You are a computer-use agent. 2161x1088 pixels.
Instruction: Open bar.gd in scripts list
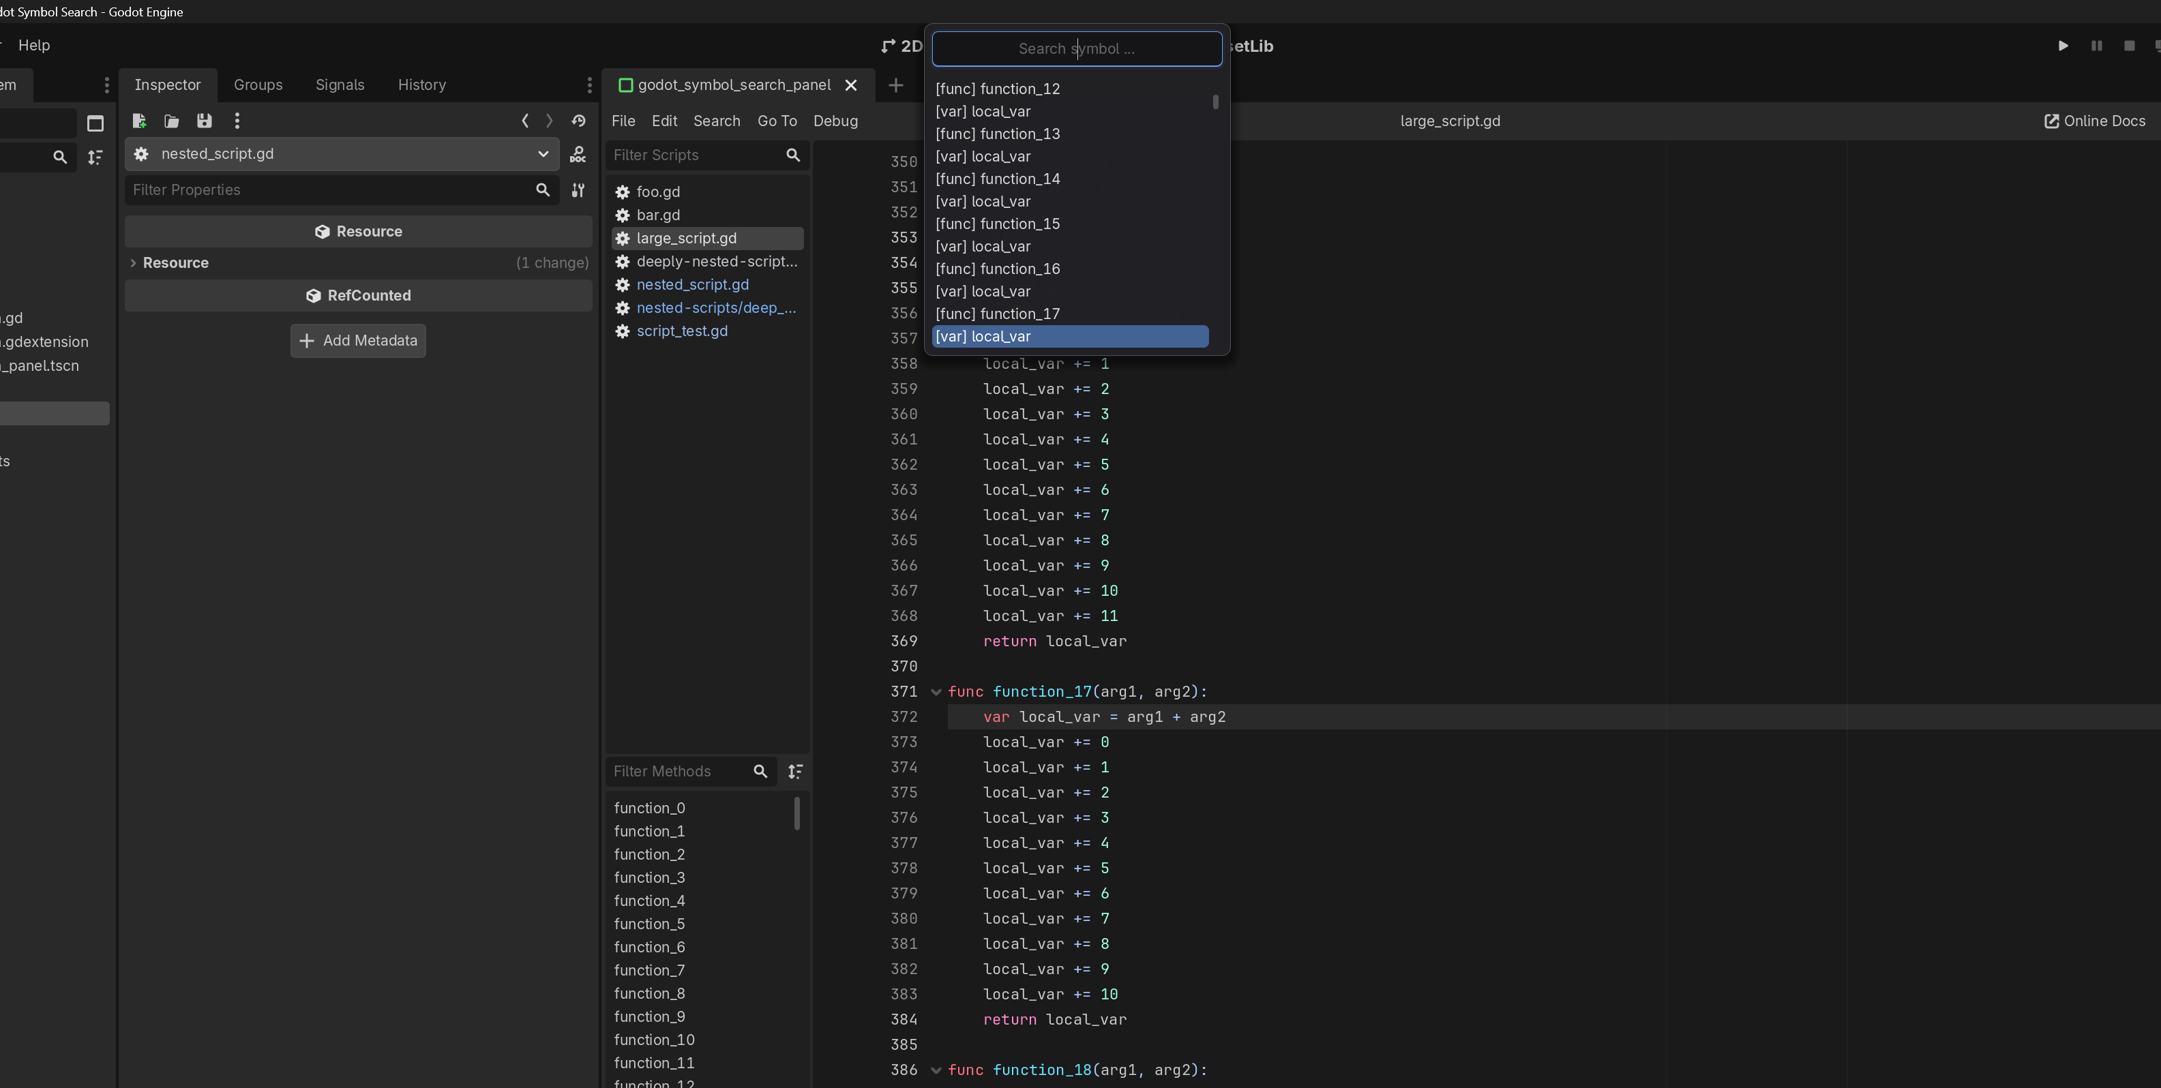[707, 215]
